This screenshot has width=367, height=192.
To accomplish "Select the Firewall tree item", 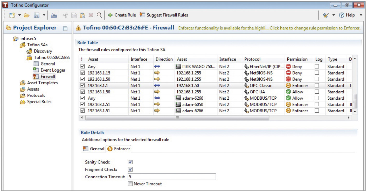I will click(44, 76).
